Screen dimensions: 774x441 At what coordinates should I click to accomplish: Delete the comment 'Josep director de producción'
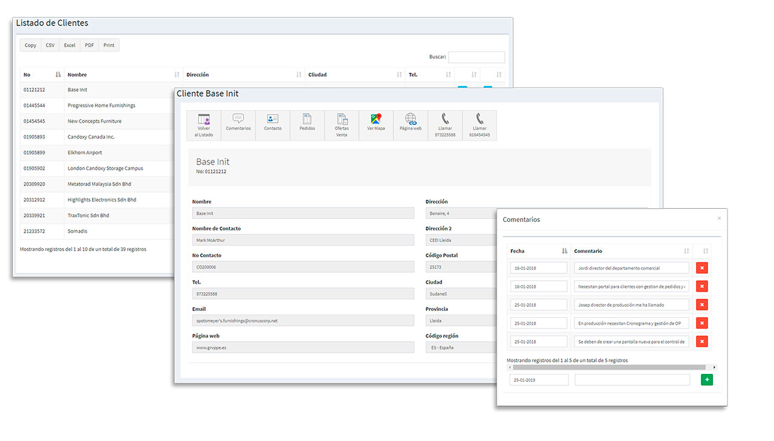(x=702, y=305)
